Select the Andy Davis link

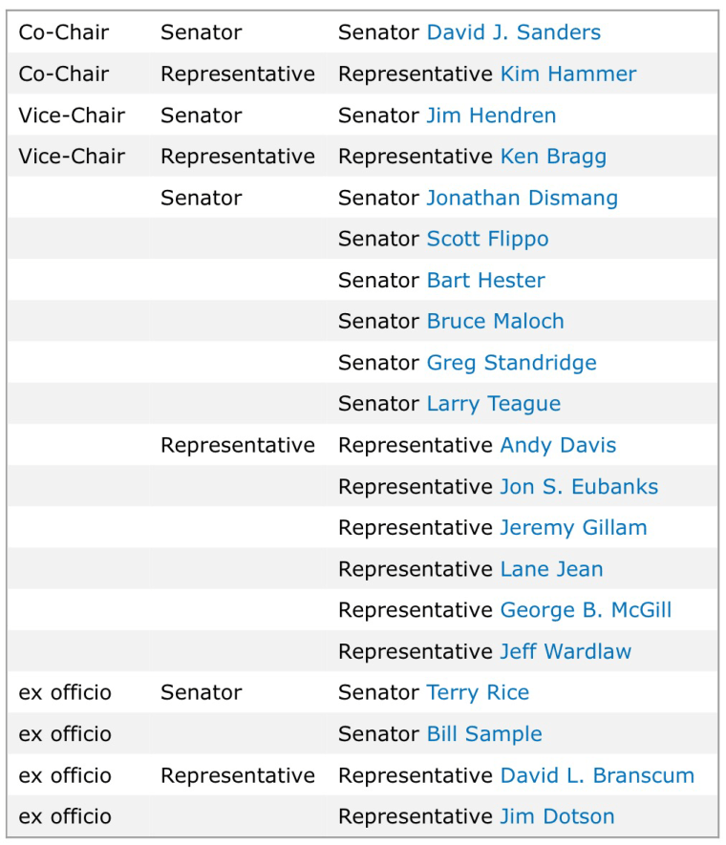pyautogui.click(x=558, y=445)
